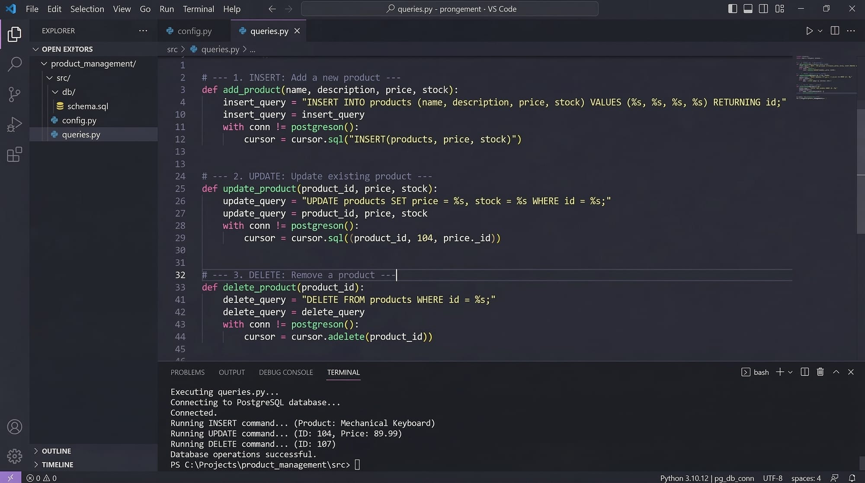Toggle the primary side bar visibility
Image resolution: width=865 pixels, height=483 pixels.
[x=732, y=9]
